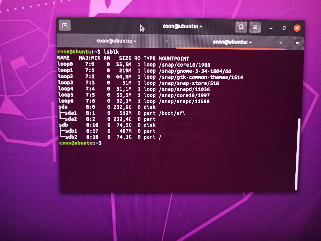The height and width of the screenshot is (241, 321).
Task: Select the second coon@ubuntu tab
Action: (232, 42)
